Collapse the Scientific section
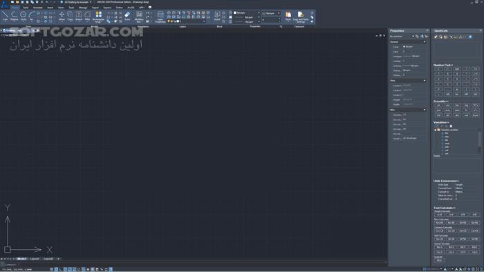The image size is (484, 272). [441, 101]
